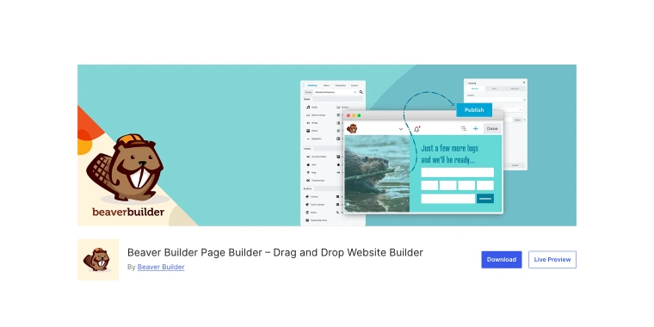The image size is (654, 327).
Task: Click the plugin title 'Beaver Builder Page Builder – Drag and Drop Website Builder'
Action: 275,252
